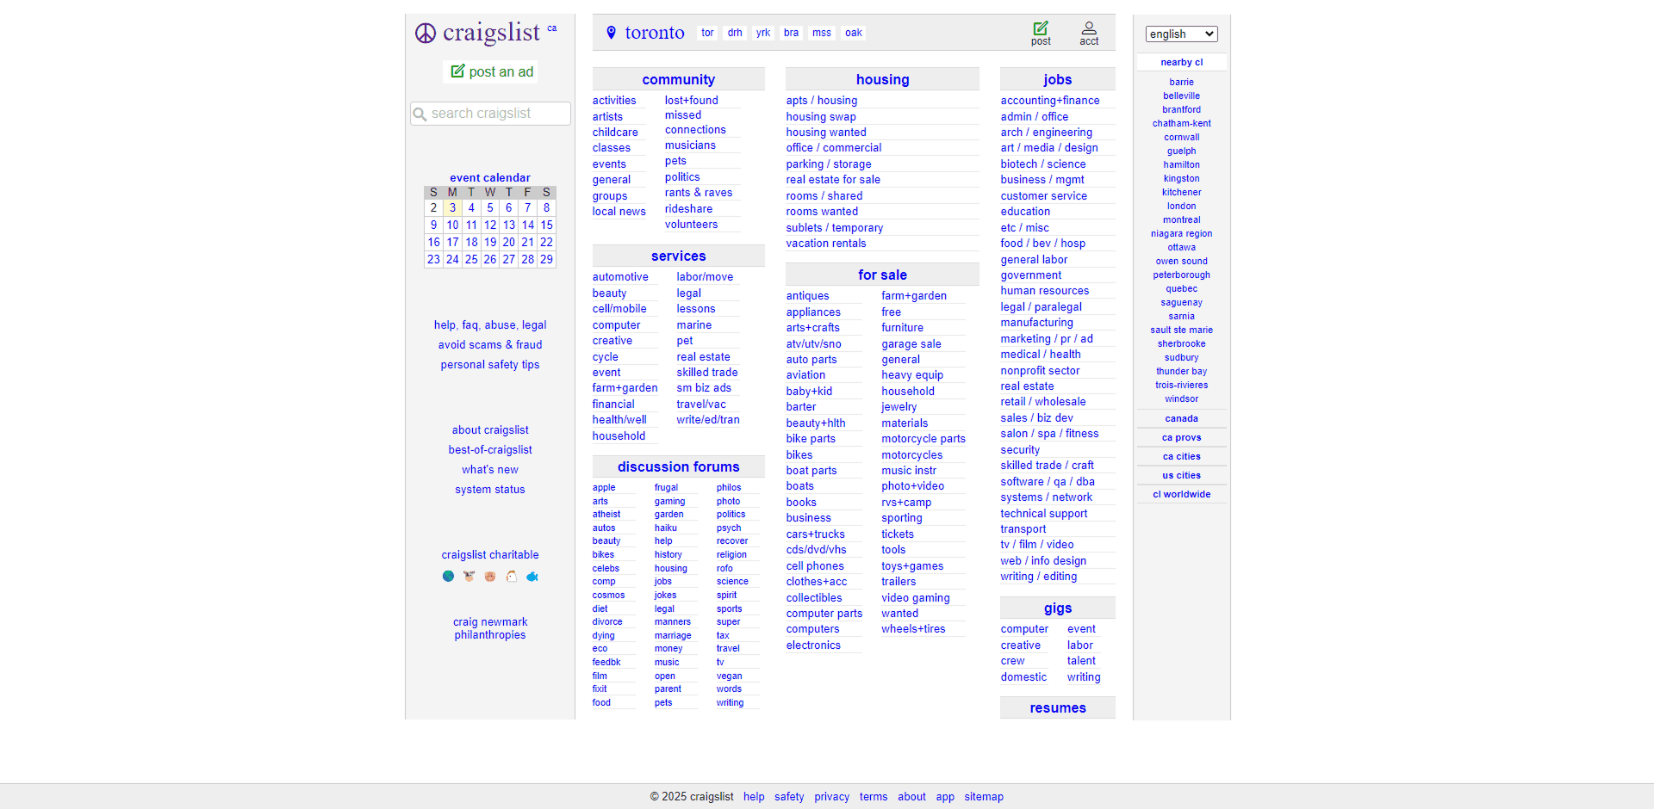Screen dimensions: 1654x809
Task: Collapse the nearby cl section header
Action: click(x=1181, y=63)
